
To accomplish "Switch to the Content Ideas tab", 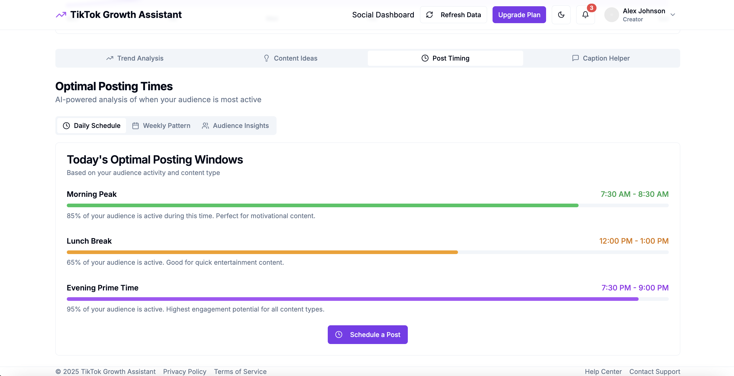I will click(290, 58).
